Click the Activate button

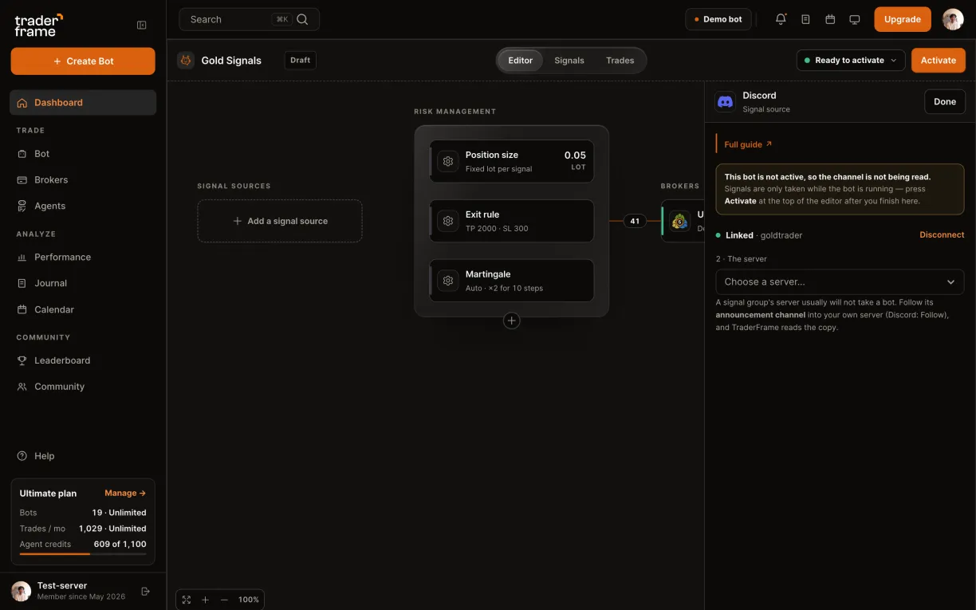pyautogui.click(x=939, y=60)
